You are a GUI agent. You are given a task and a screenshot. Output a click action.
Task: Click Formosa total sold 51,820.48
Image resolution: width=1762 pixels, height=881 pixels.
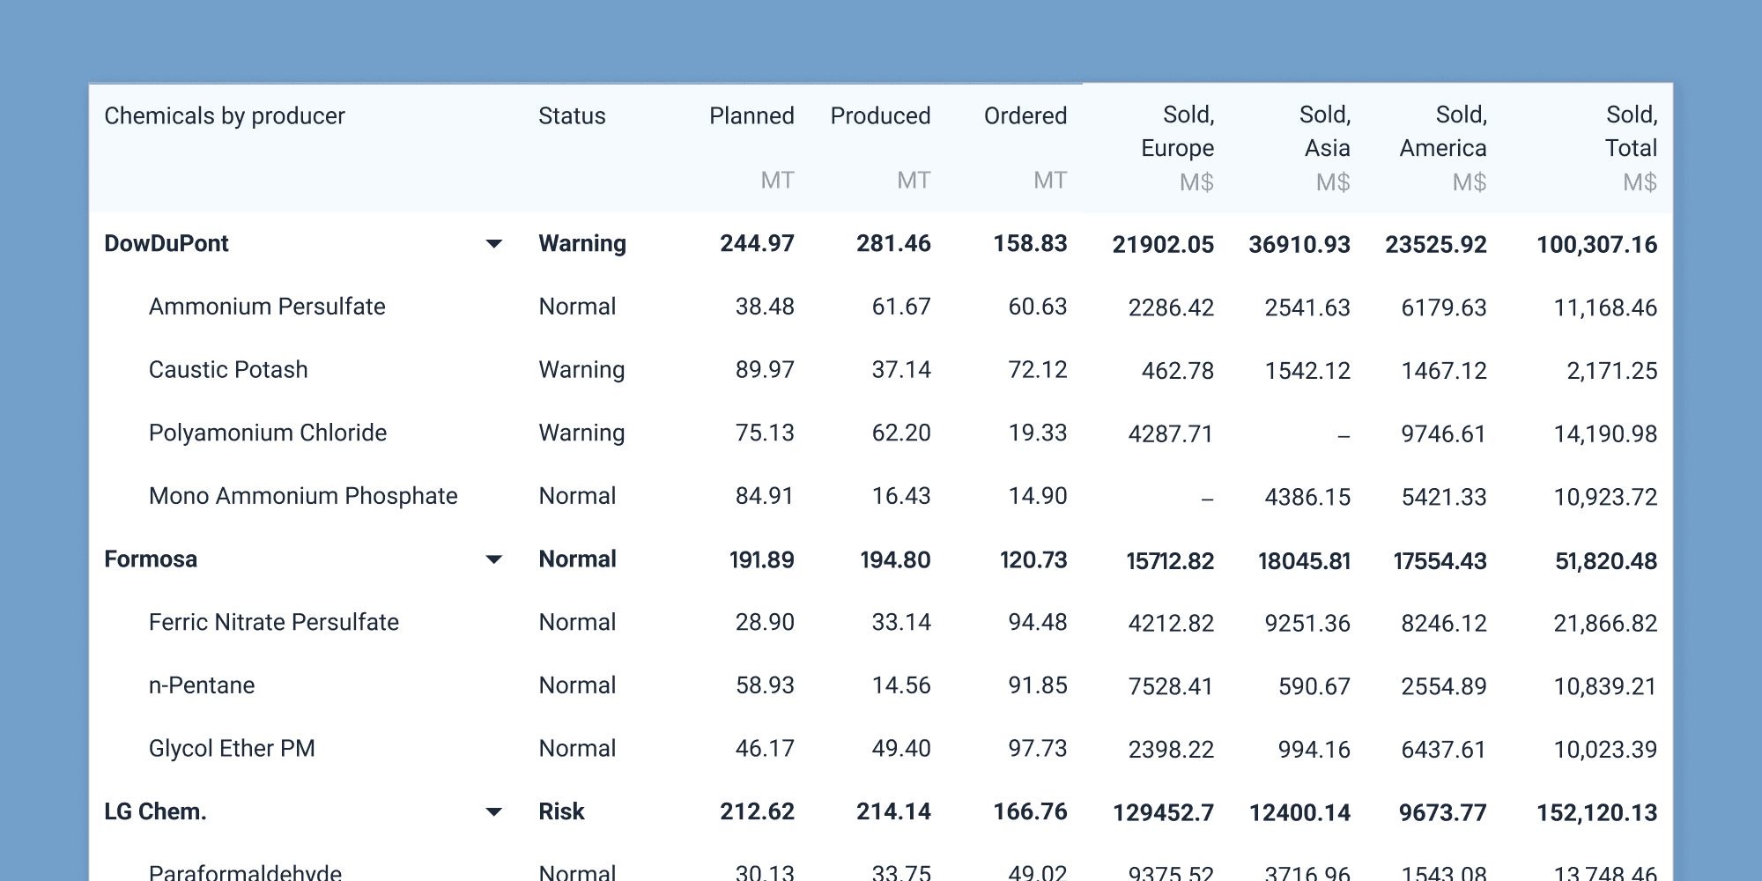tap(1606, 560)
